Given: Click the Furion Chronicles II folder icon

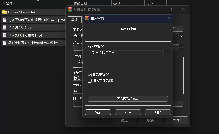Looking at the screenshot, I should tap(5, 12).
